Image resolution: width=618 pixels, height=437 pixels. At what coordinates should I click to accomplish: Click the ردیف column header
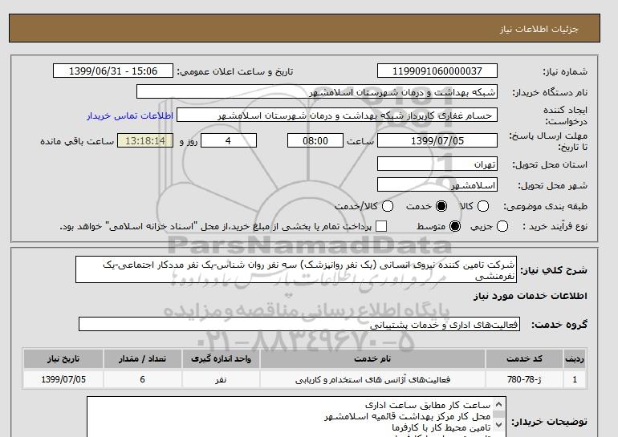click(x=575, y=358)
